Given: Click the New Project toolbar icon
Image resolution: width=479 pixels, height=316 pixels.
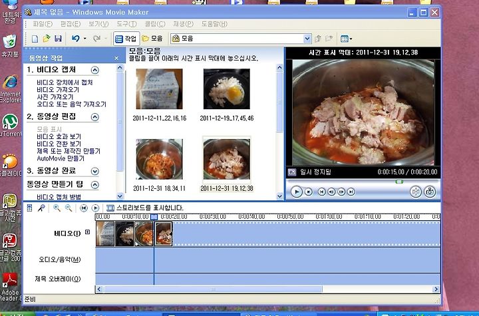Looking at the screenshot, I should pos(35,39).
